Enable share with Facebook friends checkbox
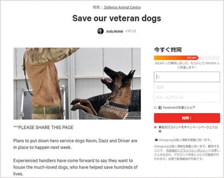224x178 pixels. tap(155, 107)
